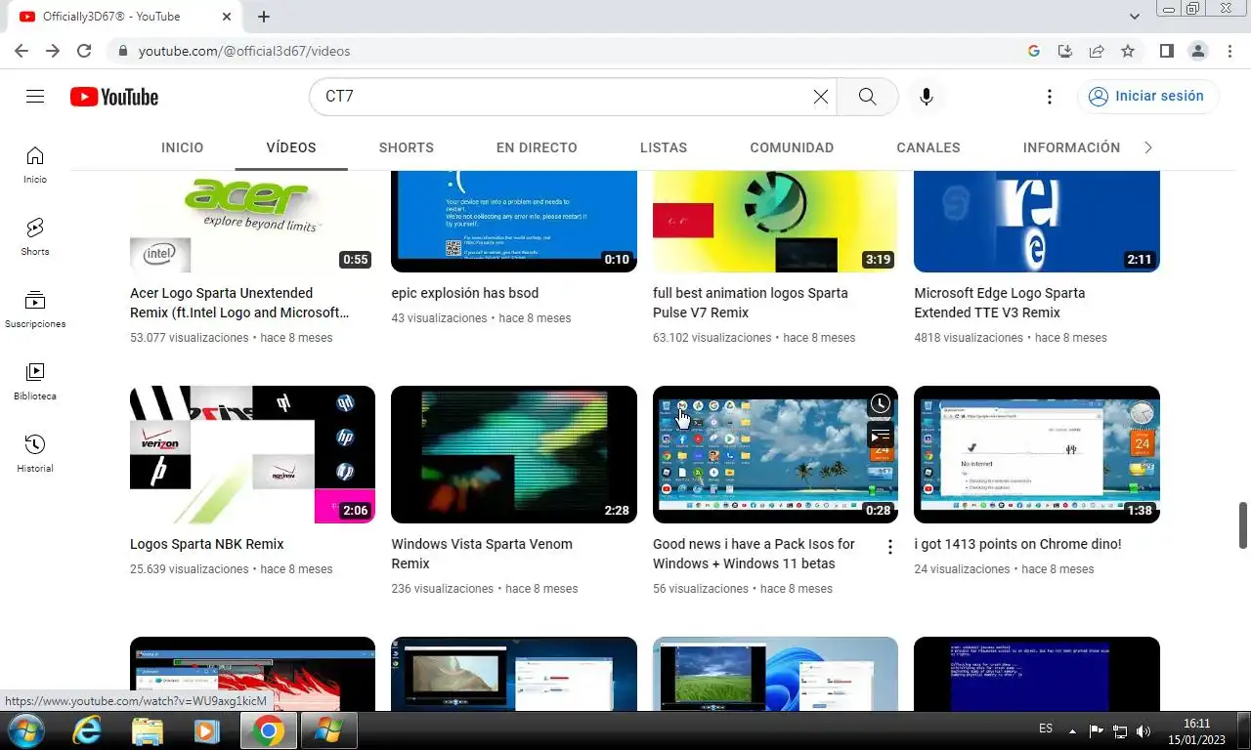Open the tab search dropdown arrow
The width and height of the screenshot is (1251, 750).
point(1135,17)
